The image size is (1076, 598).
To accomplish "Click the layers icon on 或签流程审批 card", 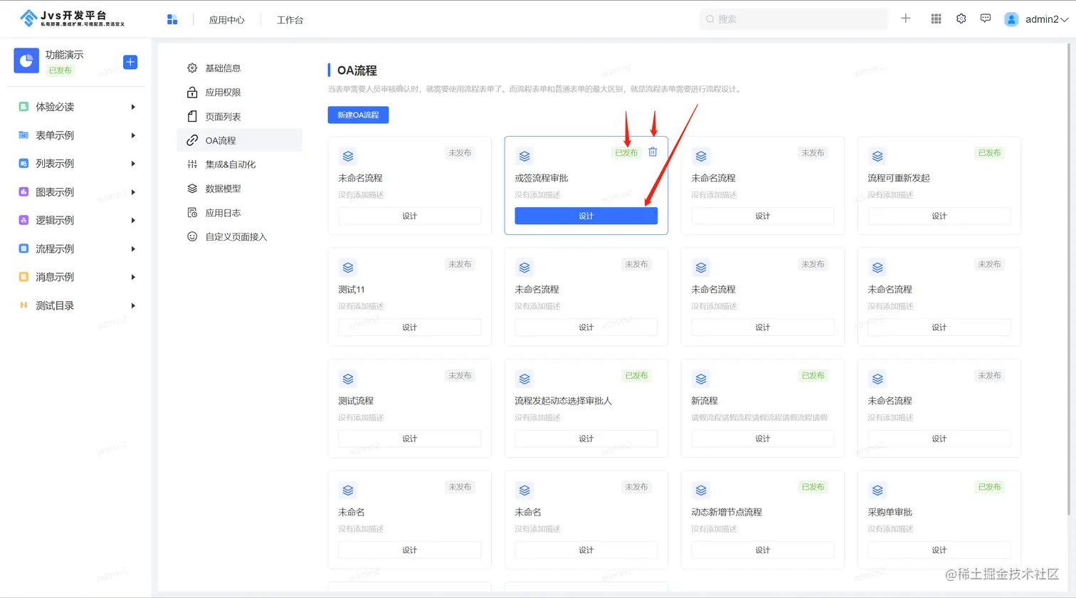I will 524,157.
